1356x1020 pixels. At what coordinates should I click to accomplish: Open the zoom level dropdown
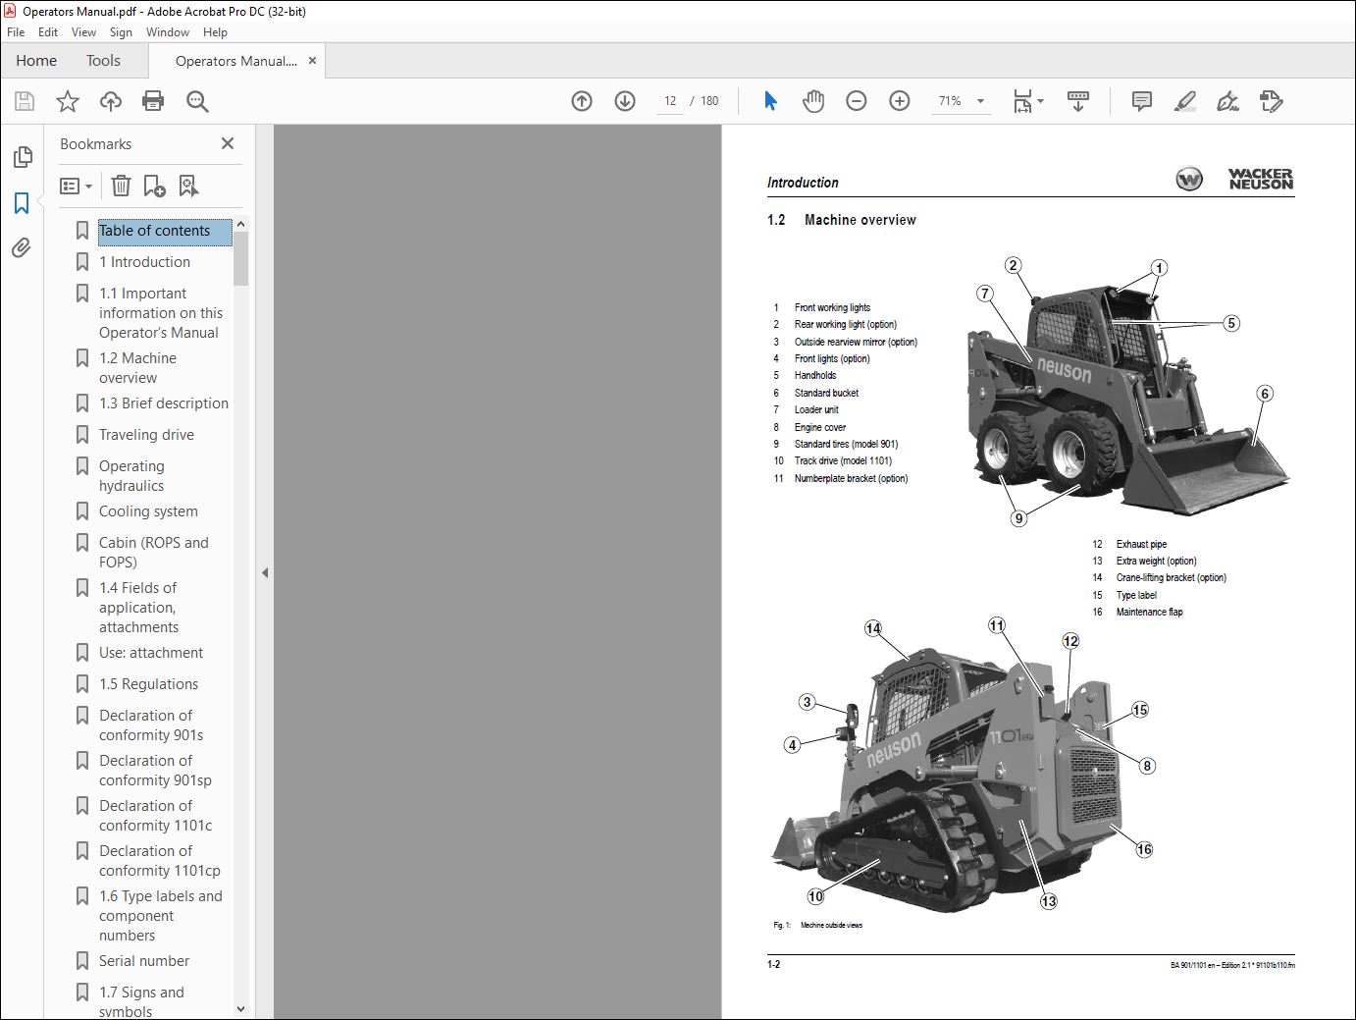click(x=980, y=101)
